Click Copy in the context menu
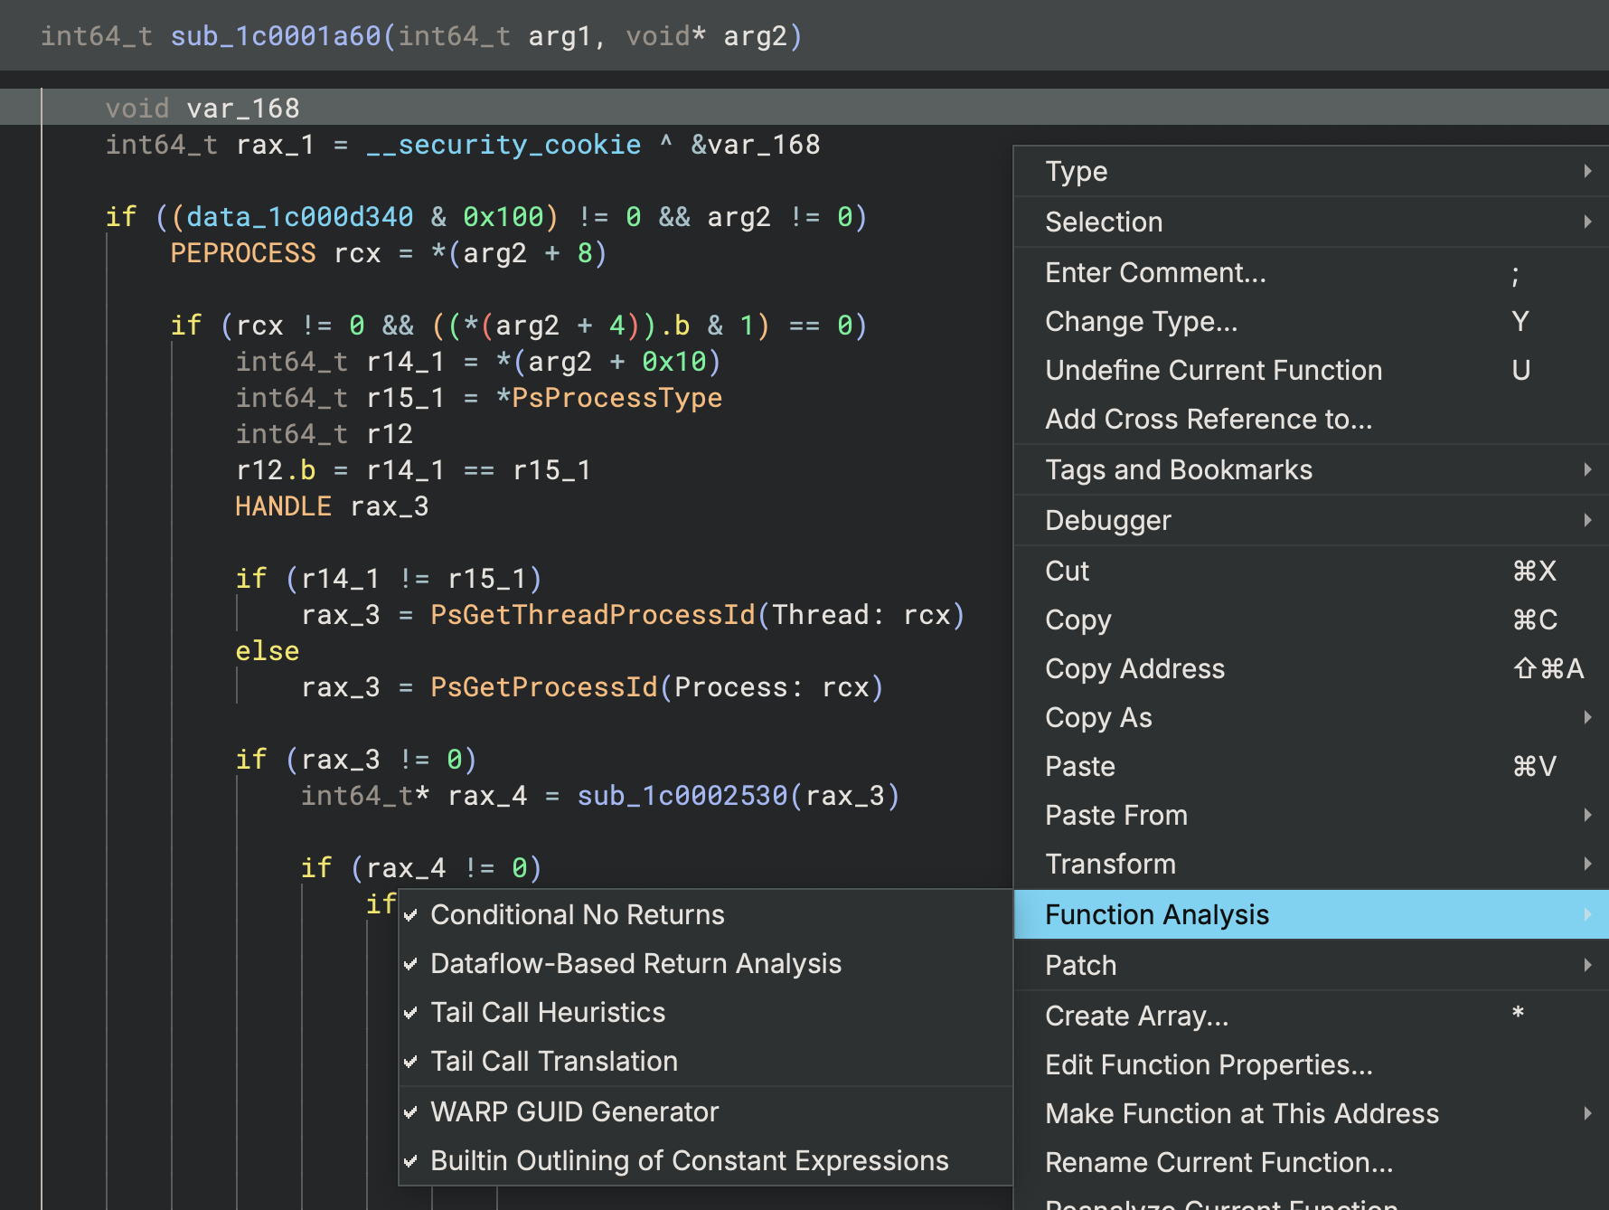1609x1210 pixels. tap(1311, 619)
